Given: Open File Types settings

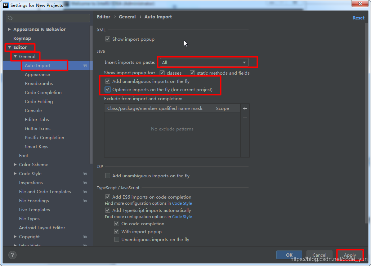Looking at the screenshot, I should (29, 219).
